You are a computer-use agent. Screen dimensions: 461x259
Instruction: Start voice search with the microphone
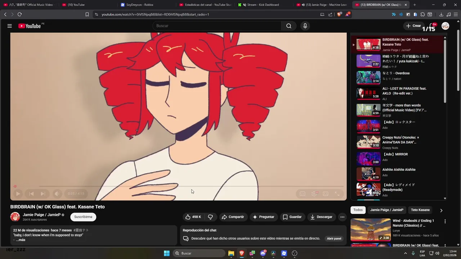coord(305,26)
